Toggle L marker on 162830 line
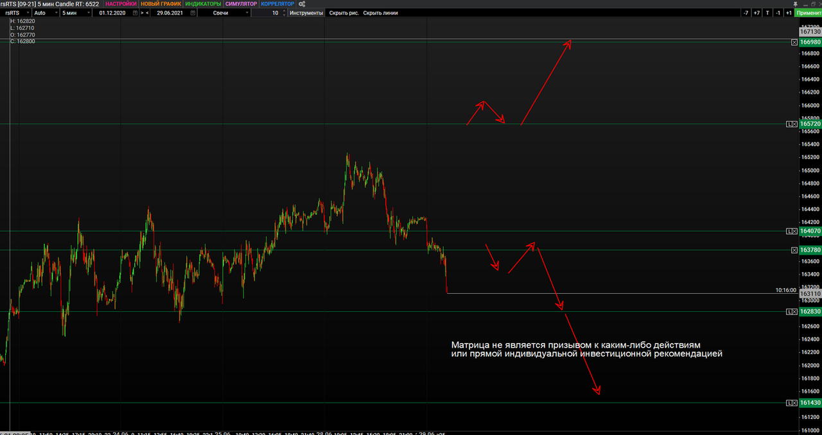 789,312
